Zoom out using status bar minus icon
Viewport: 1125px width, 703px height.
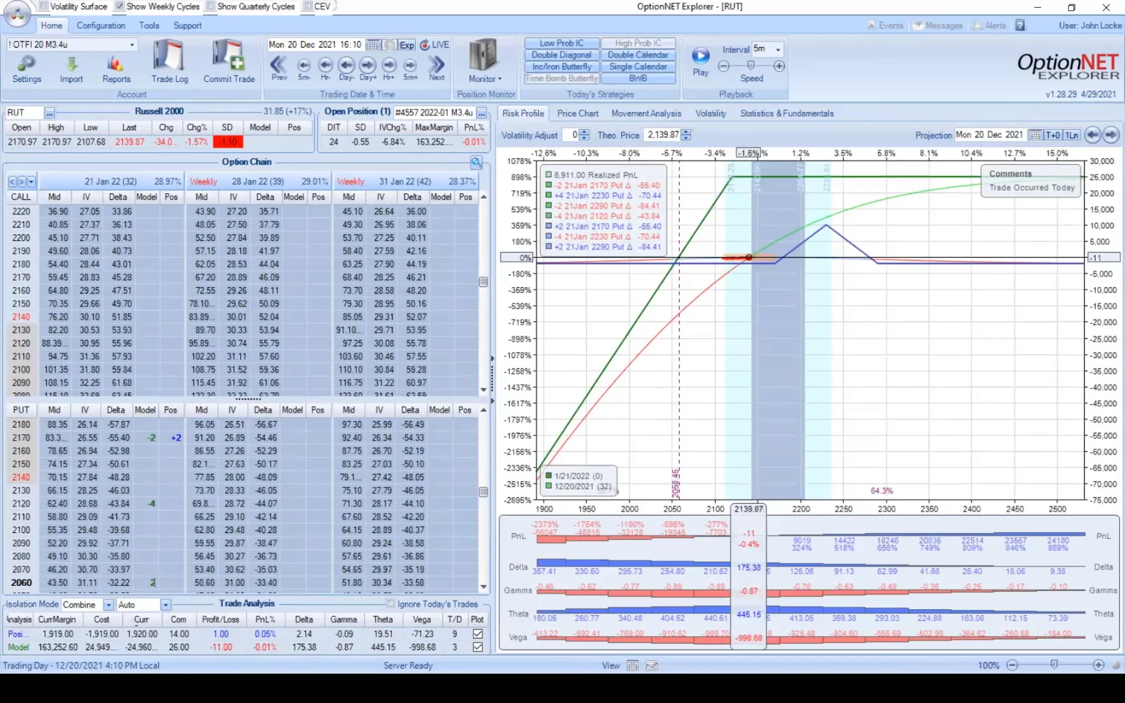pyautogui.click(x=1012, y=665)
